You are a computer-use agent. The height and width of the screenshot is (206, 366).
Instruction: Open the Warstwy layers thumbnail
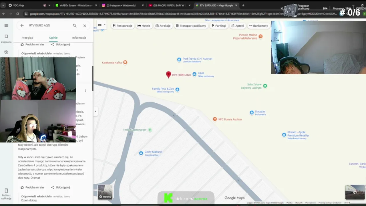pos(105,192)
